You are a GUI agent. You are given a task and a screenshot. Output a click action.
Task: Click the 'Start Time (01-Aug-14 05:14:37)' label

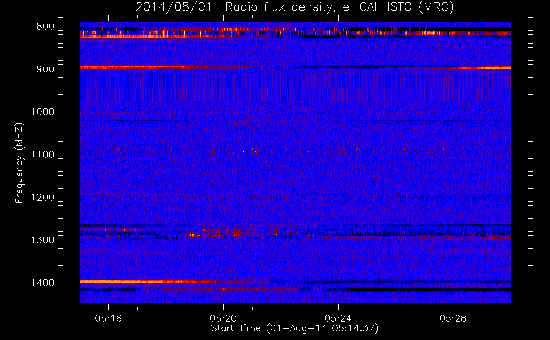pos(295,328)
